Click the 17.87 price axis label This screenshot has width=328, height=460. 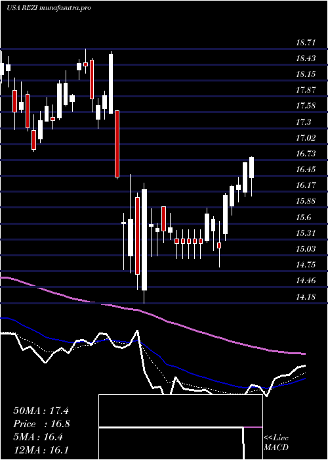point(306,91)
